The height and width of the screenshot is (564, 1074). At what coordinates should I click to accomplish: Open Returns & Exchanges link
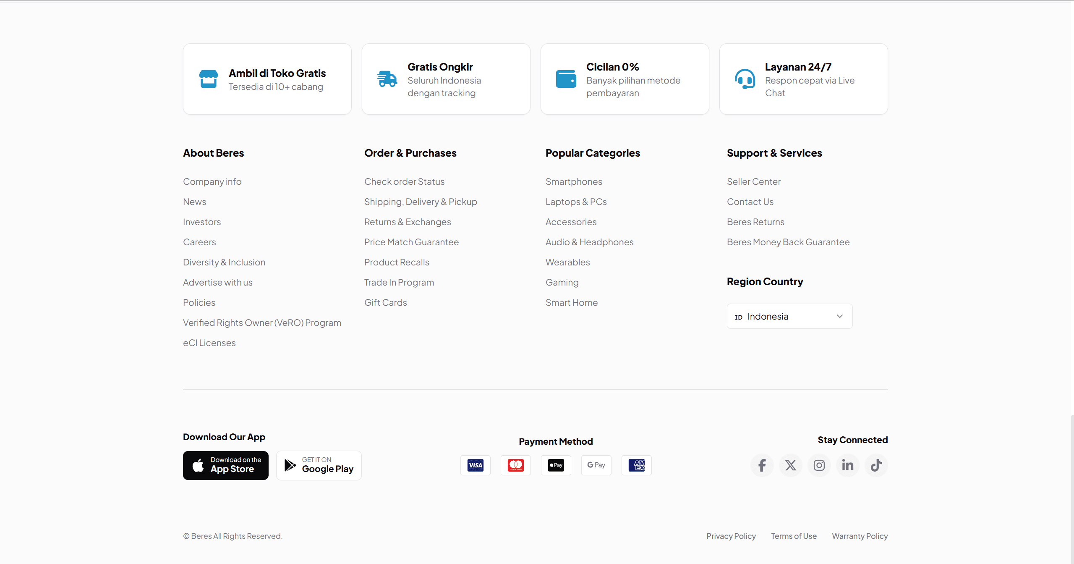coord(408,222)
